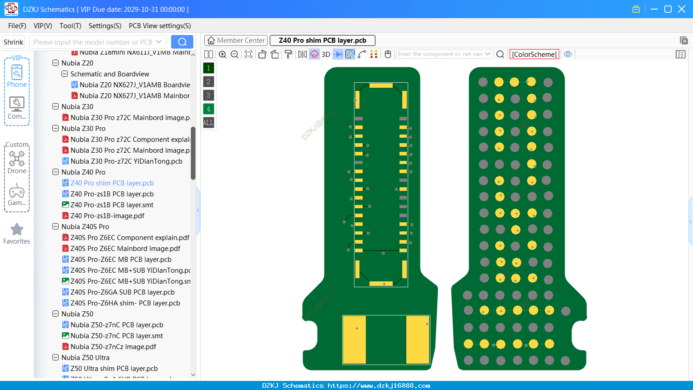
Task: Show ALL layers button
Action: pyautogui.click(x=208, y=122)
